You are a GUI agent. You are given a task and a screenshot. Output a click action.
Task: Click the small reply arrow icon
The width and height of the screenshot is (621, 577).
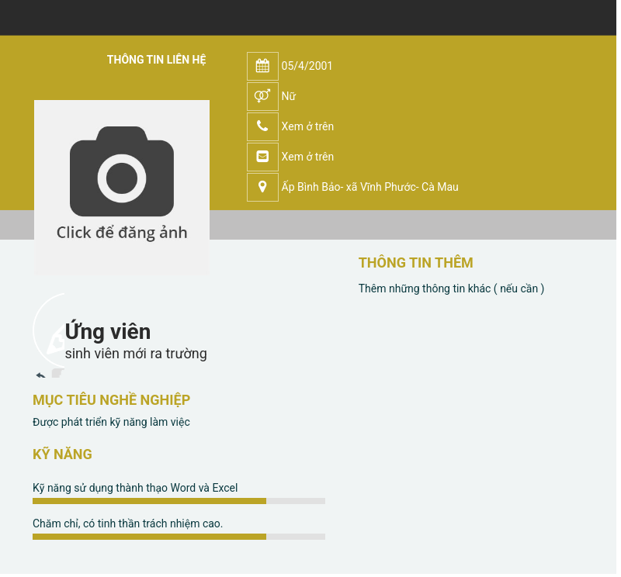(40, 375)
